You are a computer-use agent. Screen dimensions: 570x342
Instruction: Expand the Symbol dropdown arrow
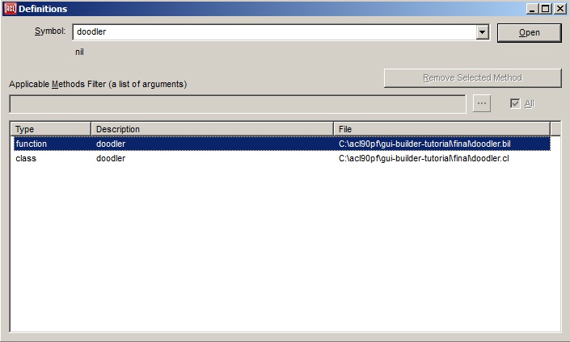pyautogui.click(x=483, y=32)
